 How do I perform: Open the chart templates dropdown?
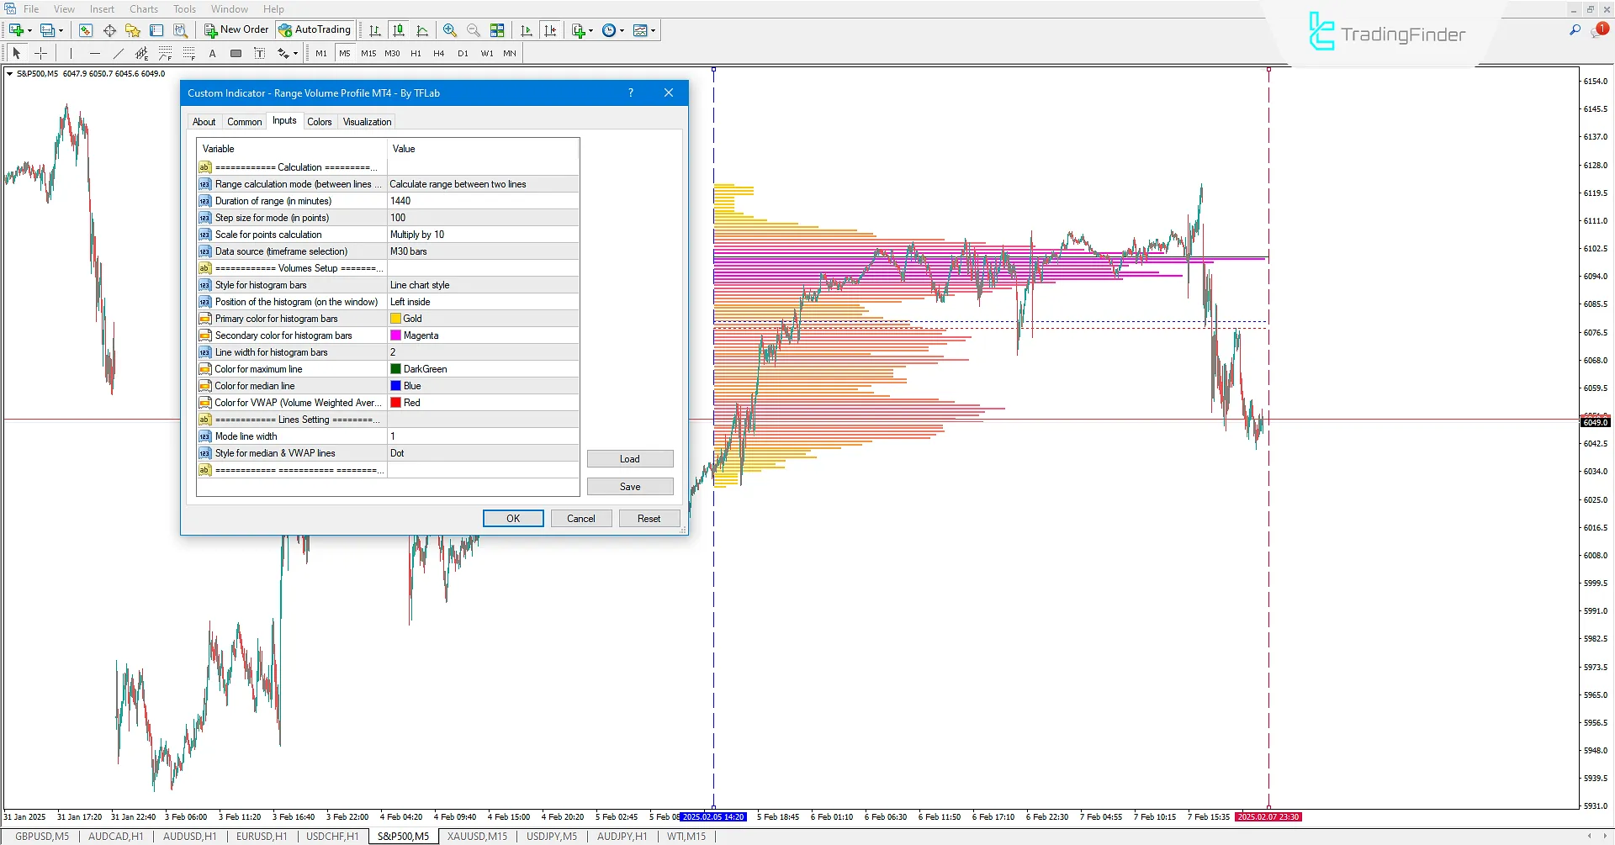click(642, 30)
